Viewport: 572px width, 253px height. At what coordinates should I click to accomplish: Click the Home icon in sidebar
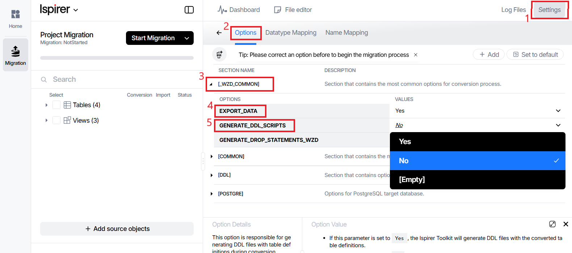click(16, 14)
